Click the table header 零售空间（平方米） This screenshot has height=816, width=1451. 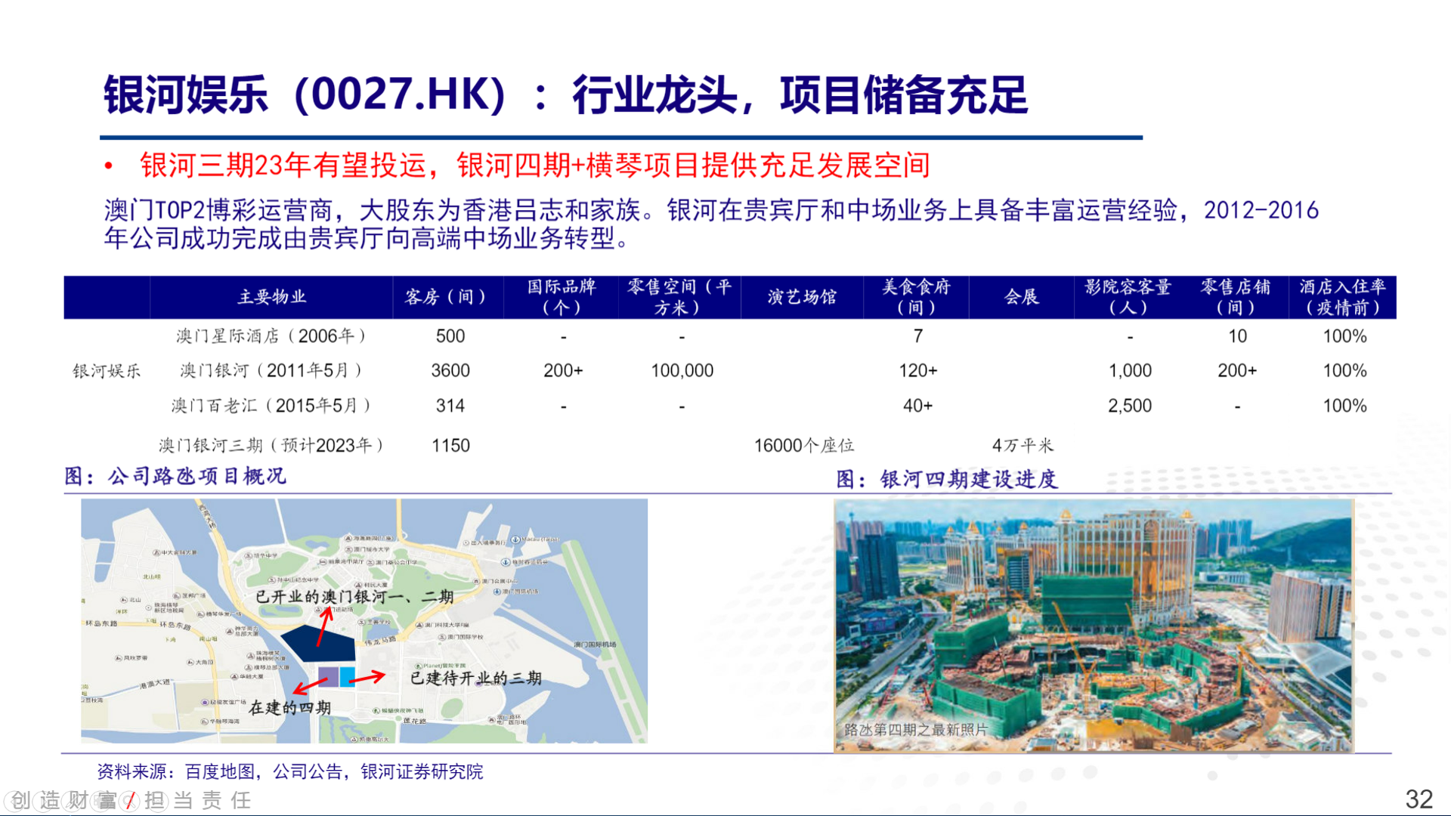click(x=679, y=297)
